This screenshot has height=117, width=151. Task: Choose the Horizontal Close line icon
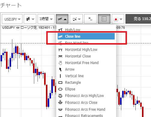coord(60,56)
